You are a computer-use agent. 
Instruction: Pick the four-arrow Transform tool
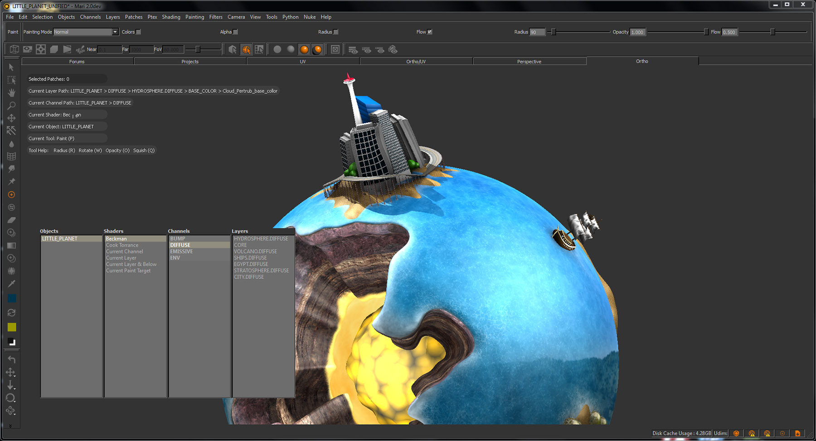point(11,118)
